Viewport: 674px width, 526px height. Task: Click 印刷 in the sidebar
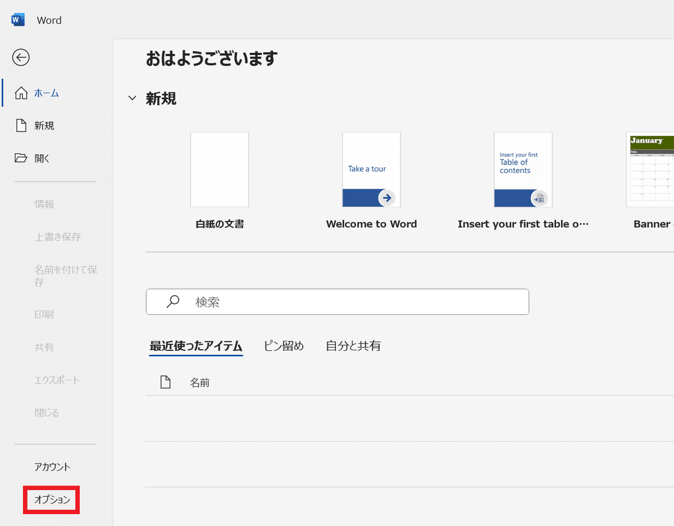click(44, 314)
